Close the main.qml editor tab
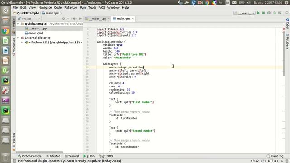The height and width of the screenshot is (163, 290). pos(133,19)
